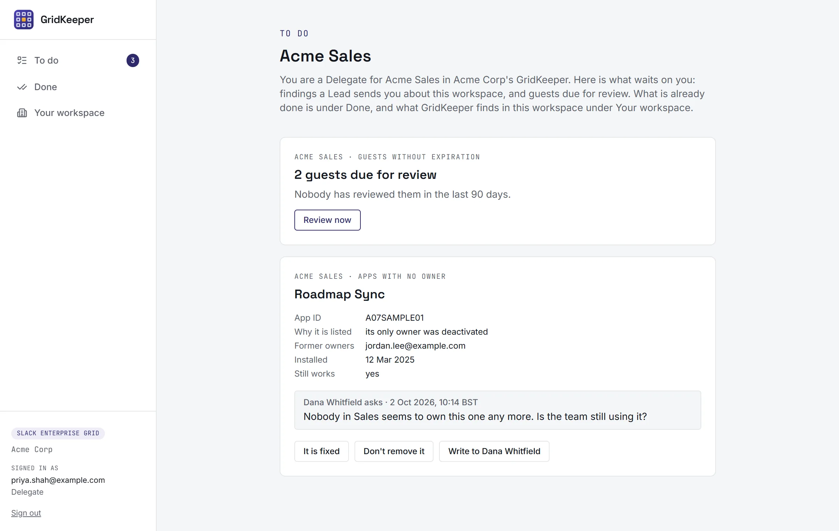Screen dimensions: 839x531
Task: Click 'Nobody has reviewed them' description
Action: [x=402, y=194]
